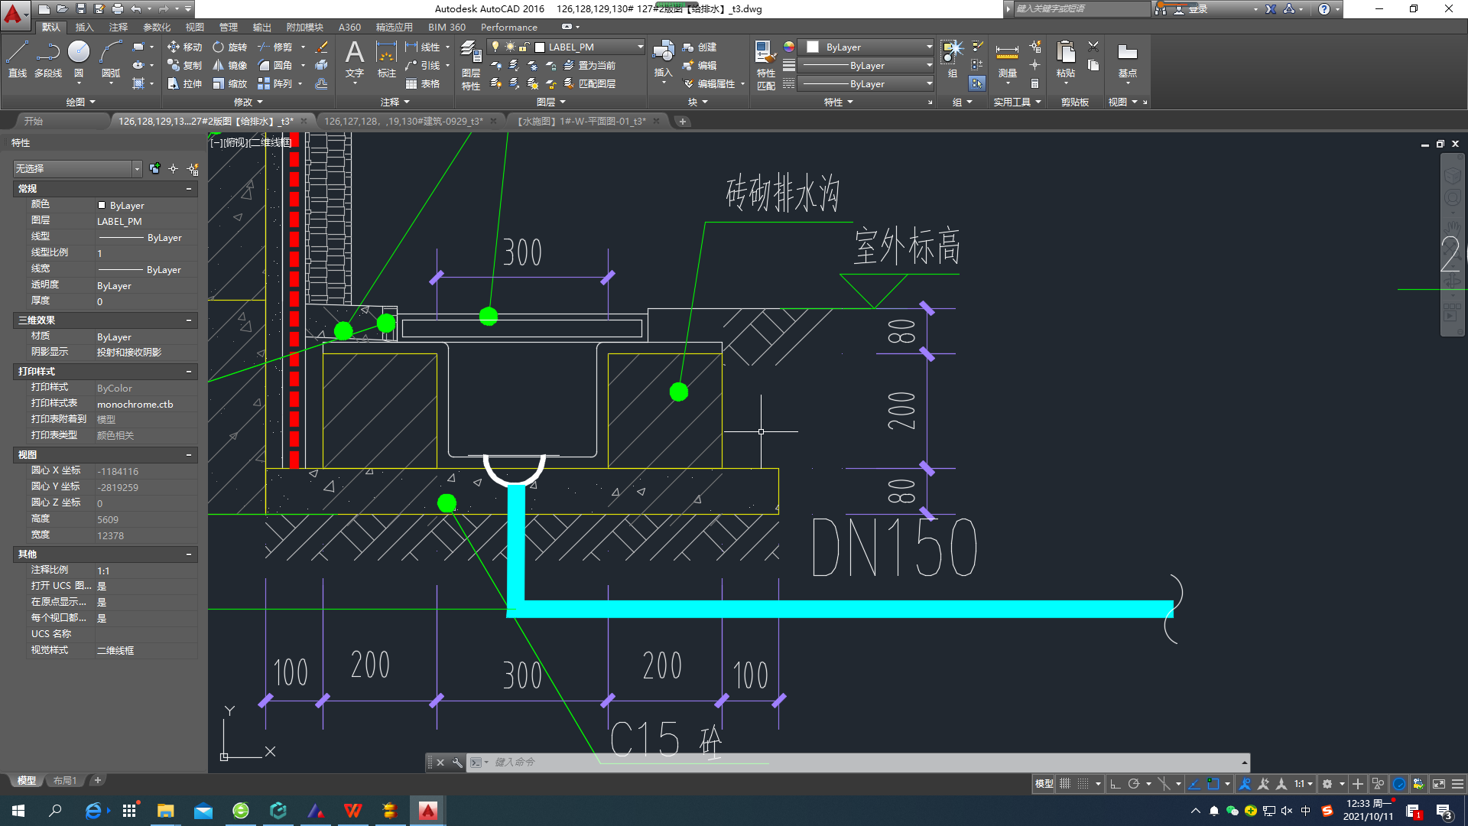
Task: Open the Dimension (标注) tool
Action: coord(386,59)
